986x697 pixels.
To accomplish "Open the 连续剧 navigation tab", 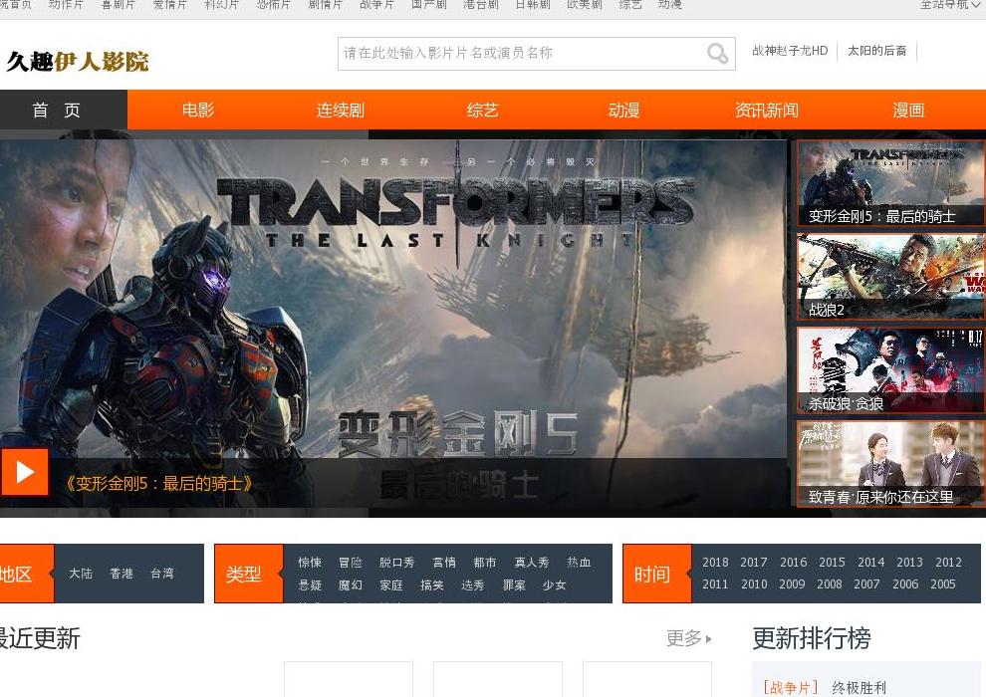I will point(341,110).
